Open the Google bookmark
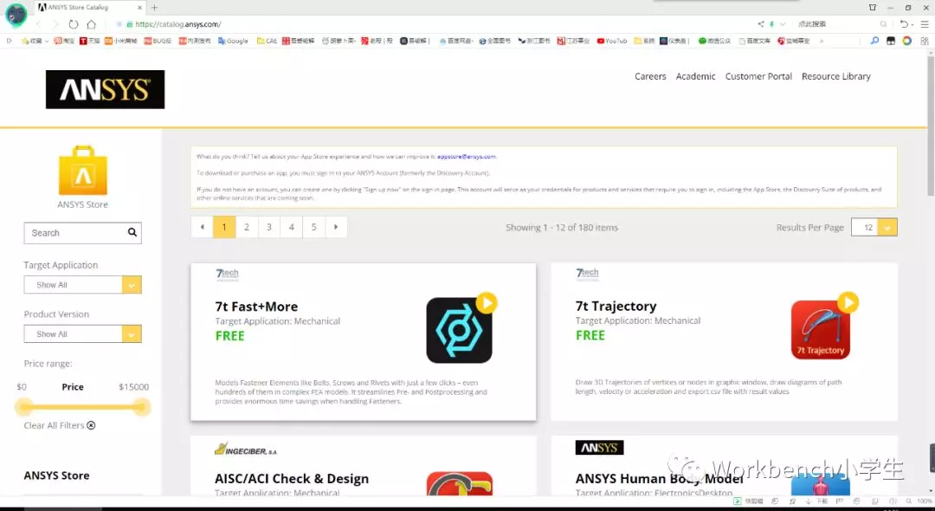Image resolution: width=935 pixels, height=511 pixels. coord(233,42)
